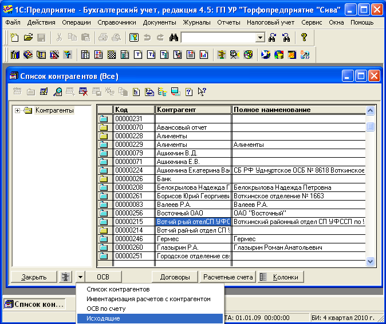The image size is (386, 324).
Task: Click the dropdown arrow beside the ОСВ button
Action: click(x=80, y=277)
